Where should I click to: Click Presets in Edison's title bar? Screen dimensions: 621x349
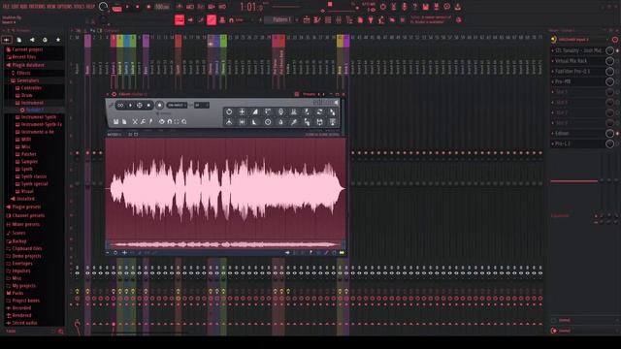309,94
